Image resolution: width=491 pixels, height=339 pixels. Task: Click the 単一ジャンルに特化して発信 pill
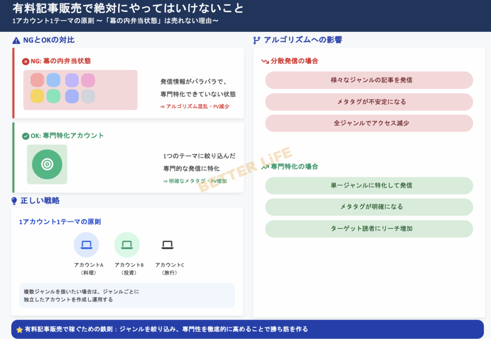(369, 185)
